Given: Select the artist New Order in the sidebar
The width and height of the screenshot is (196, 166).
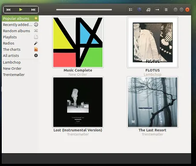Looking at the screenshot, I should click(20, 69).
